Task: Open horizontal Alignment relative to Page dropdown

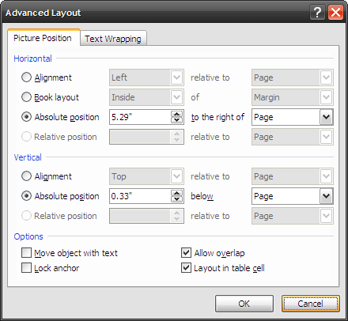Action: [327, 77]
